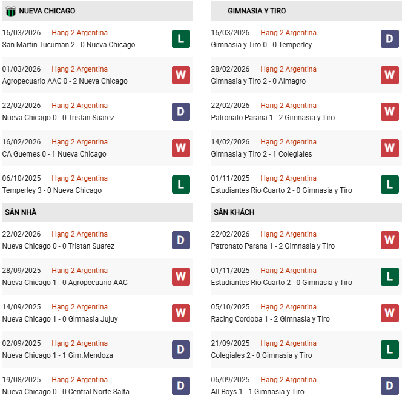Click the W badge for Agropecuario AAC 0-2 match

click(180, 75)
